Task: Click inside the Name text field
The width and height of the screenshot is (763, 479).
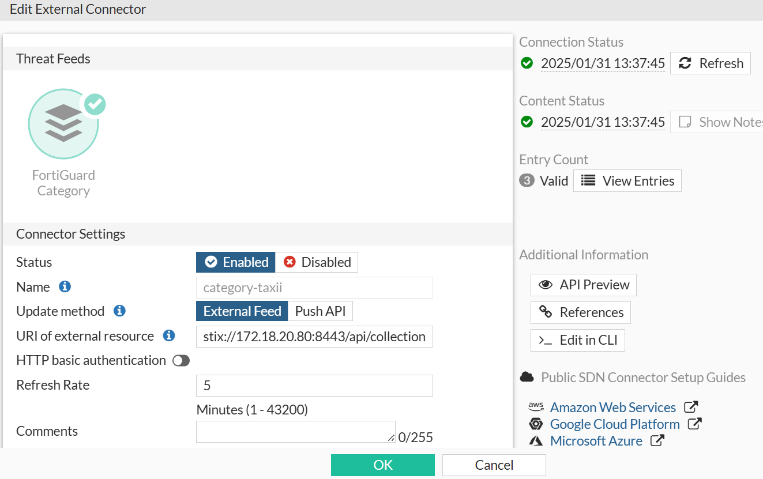Action: click(314, 287)
